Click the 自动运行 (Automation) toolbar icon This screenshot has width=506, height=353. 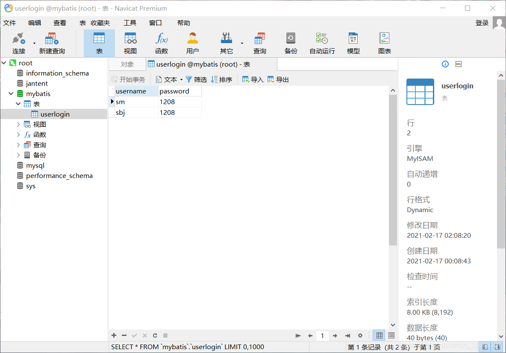322,43
